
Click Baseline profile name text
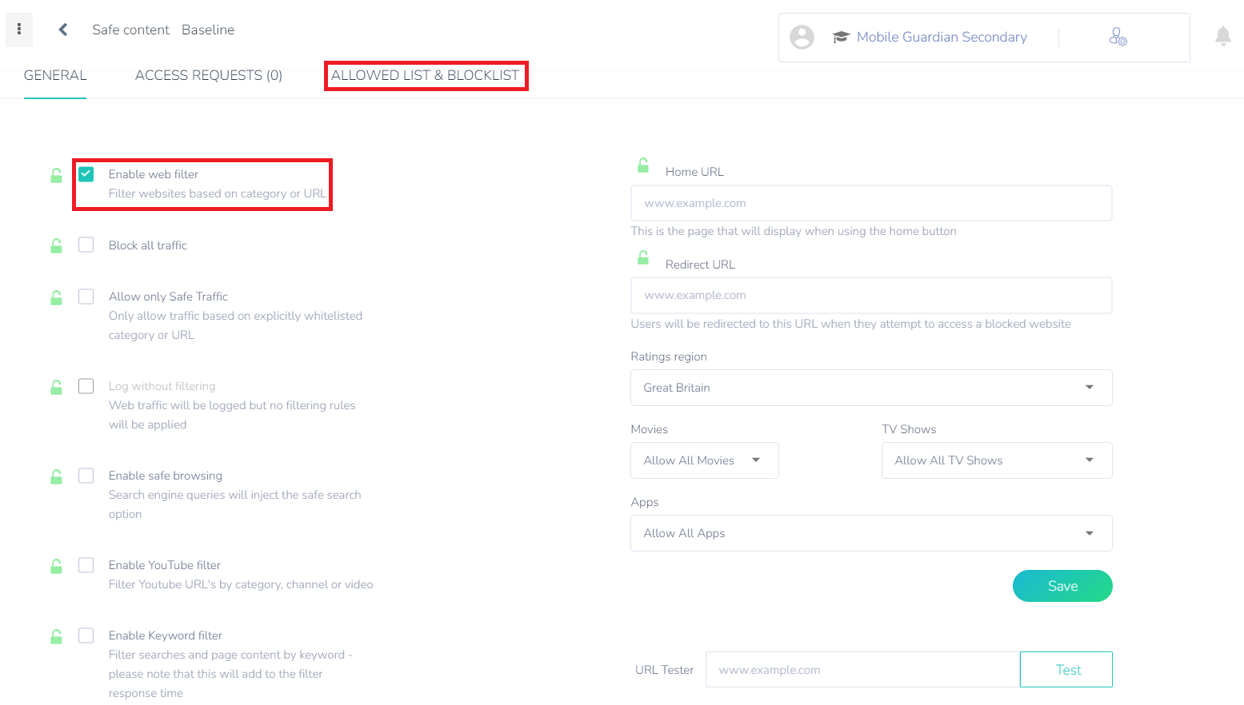208,30
